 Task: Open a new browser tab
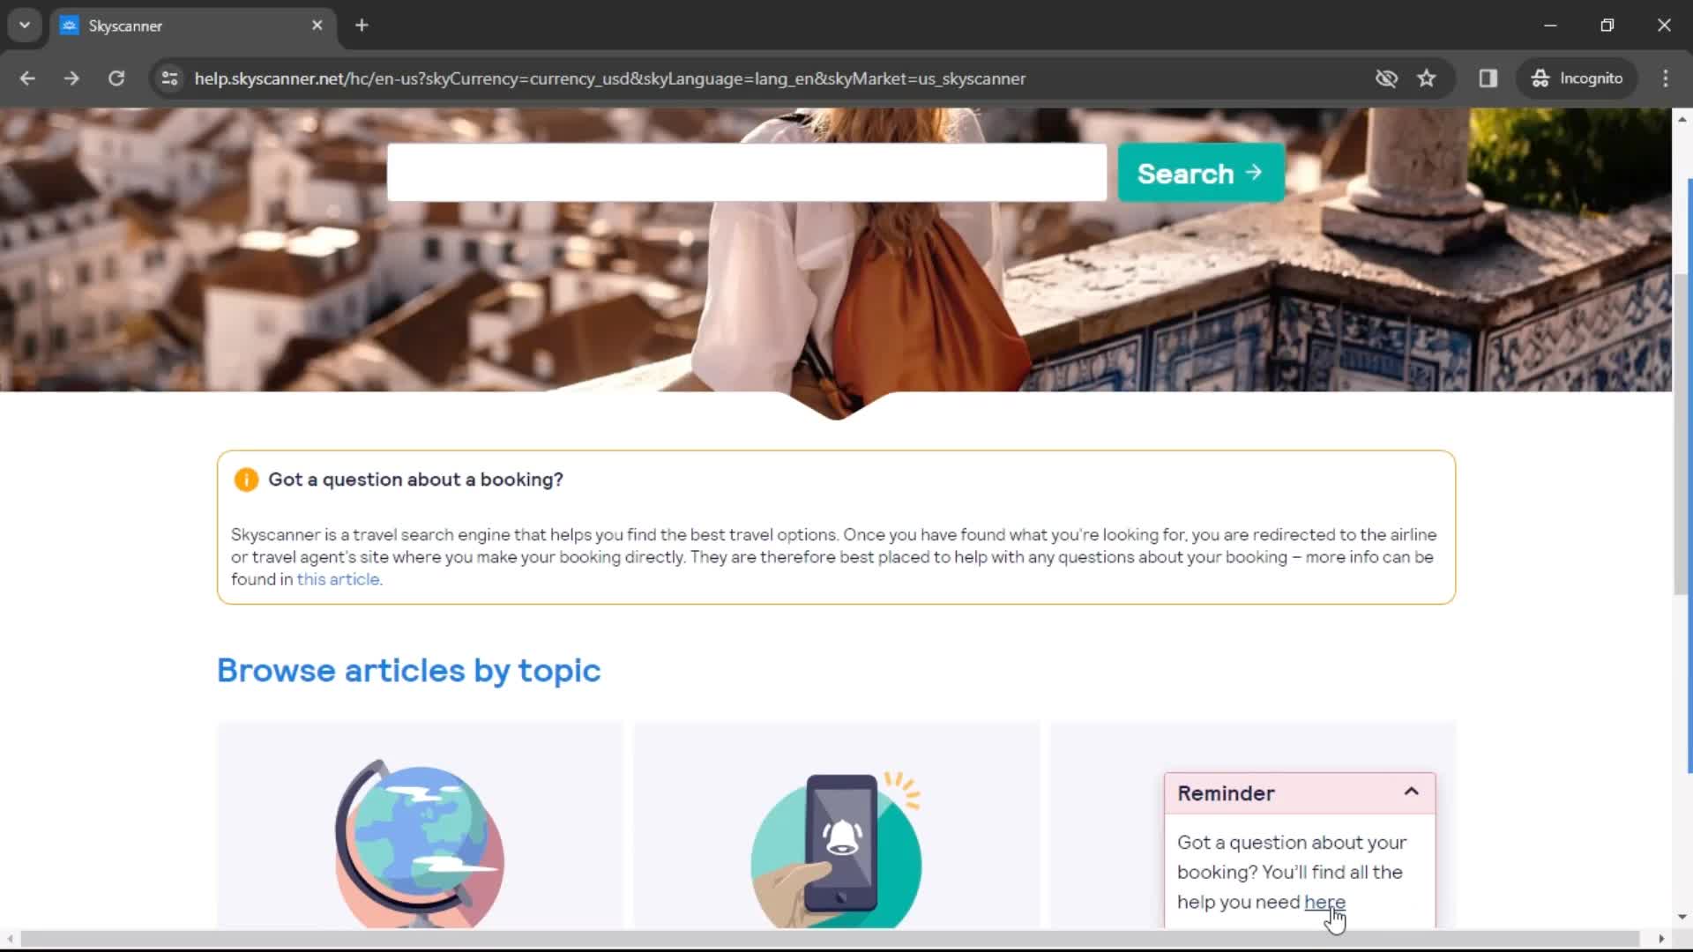pyautogui.click(x=362, y=26)
